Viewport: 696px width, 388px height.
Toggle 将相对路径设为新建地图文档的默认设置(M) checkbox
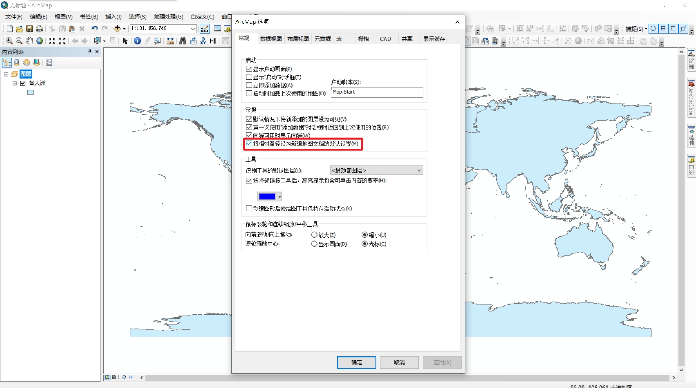(249, 144)
